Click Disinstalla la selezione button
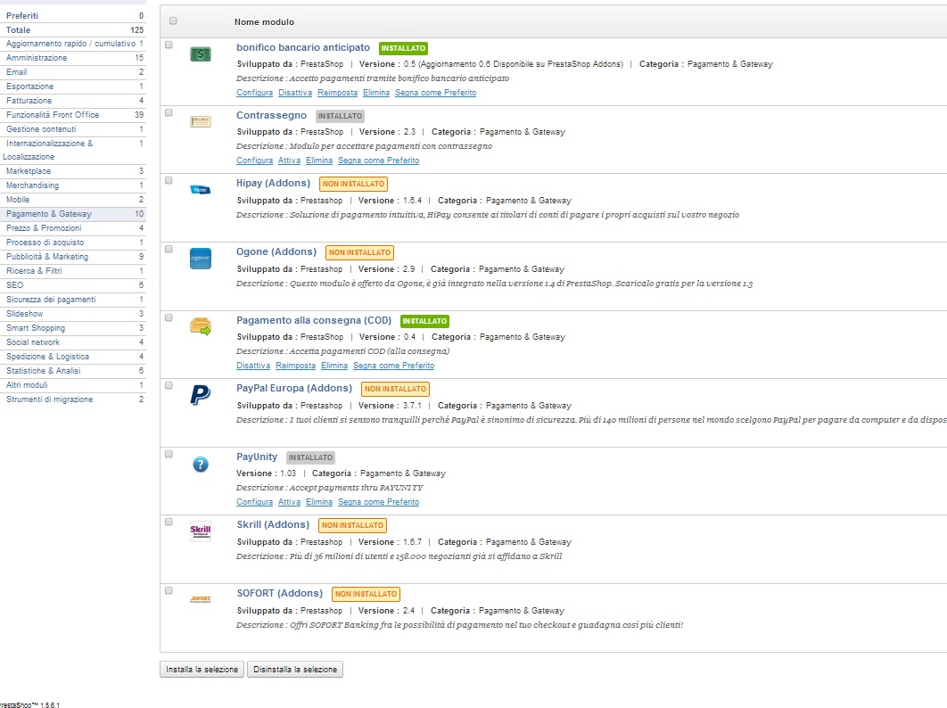 295,670
